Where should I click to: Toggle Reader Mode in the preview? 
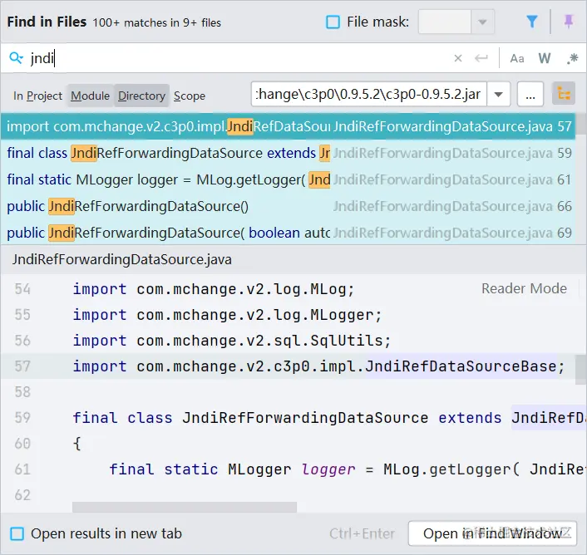tap(524, 288)
